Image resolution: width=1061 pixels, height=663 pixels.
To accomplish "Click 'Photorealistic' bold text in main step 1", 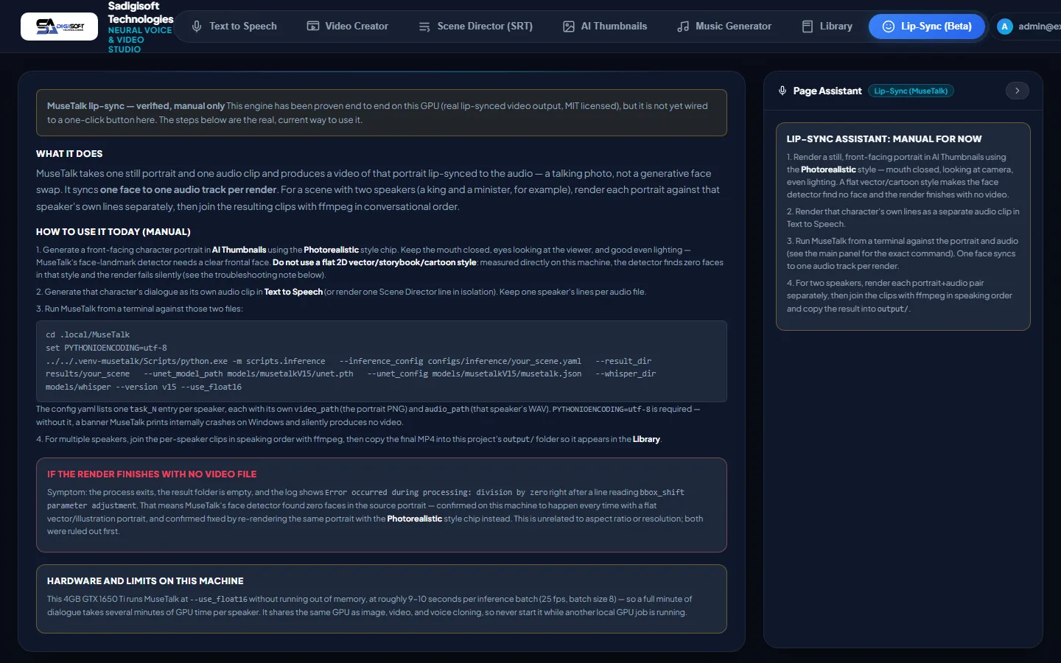I will point(332,250).
